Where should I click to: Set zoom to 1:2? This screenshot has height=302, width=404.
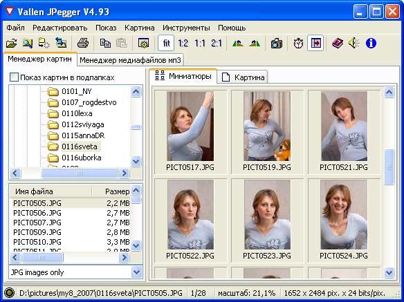coord(183,43)
